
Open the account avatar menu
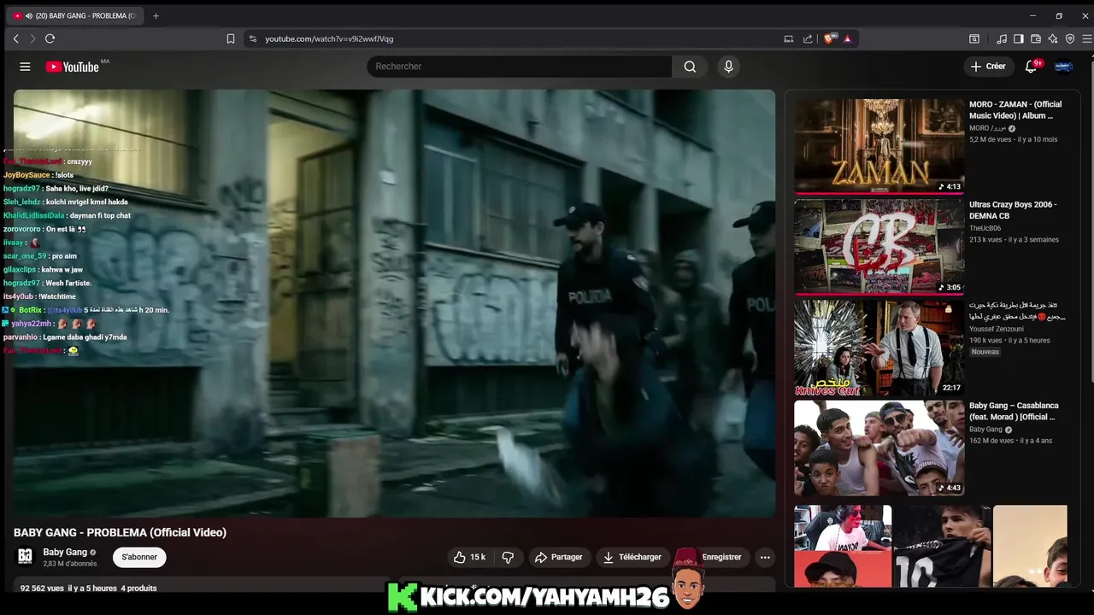[1063, 67]
